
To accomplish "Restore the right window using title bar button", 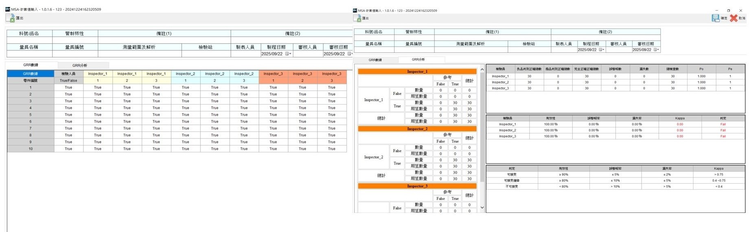I will [728, 11].
